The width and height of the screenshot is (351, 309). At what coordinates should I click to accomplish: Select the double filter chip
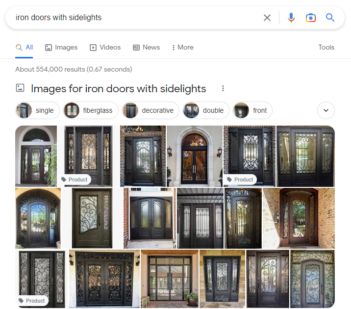tap(206, 110)
